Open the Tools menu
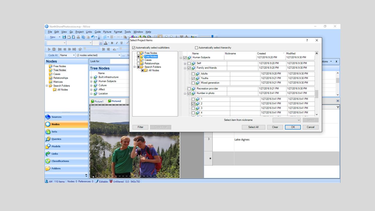The width and height of the screenshot is (375, 211). [x=128, y=32]
